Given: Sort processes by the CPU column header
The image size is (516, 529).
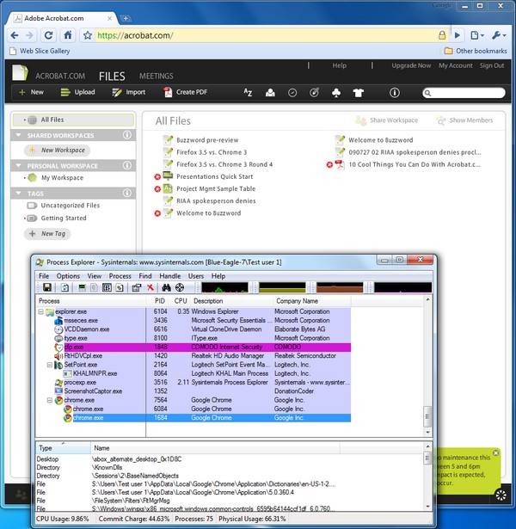Looking at the screenshot, I should (181, 301).
